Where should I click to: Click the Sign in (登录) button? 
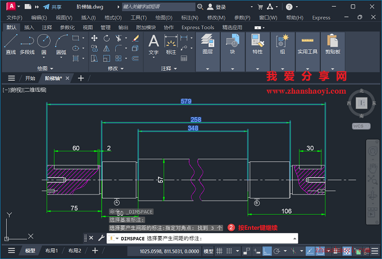217,7
